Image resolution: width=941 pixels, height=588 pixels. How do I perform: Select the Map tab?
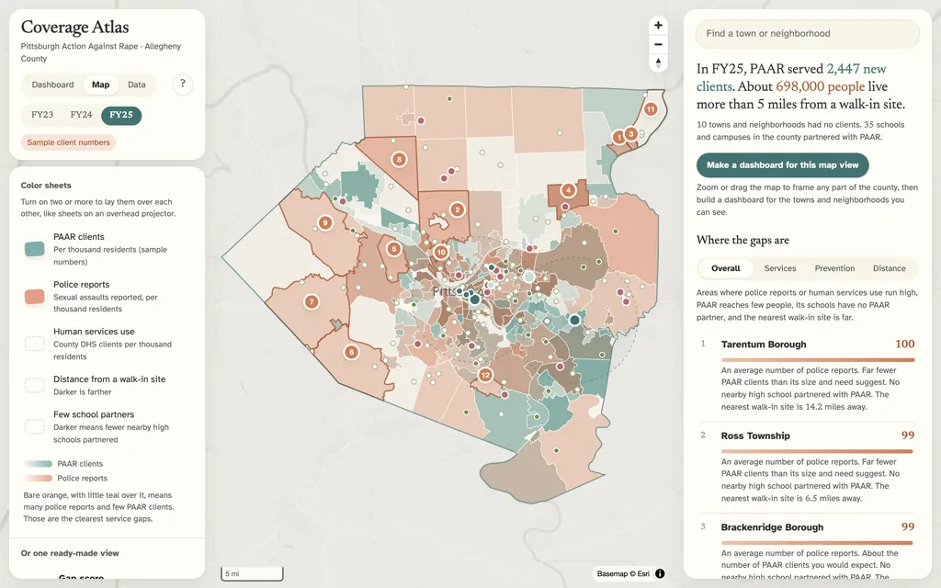[x=101, y=85]
